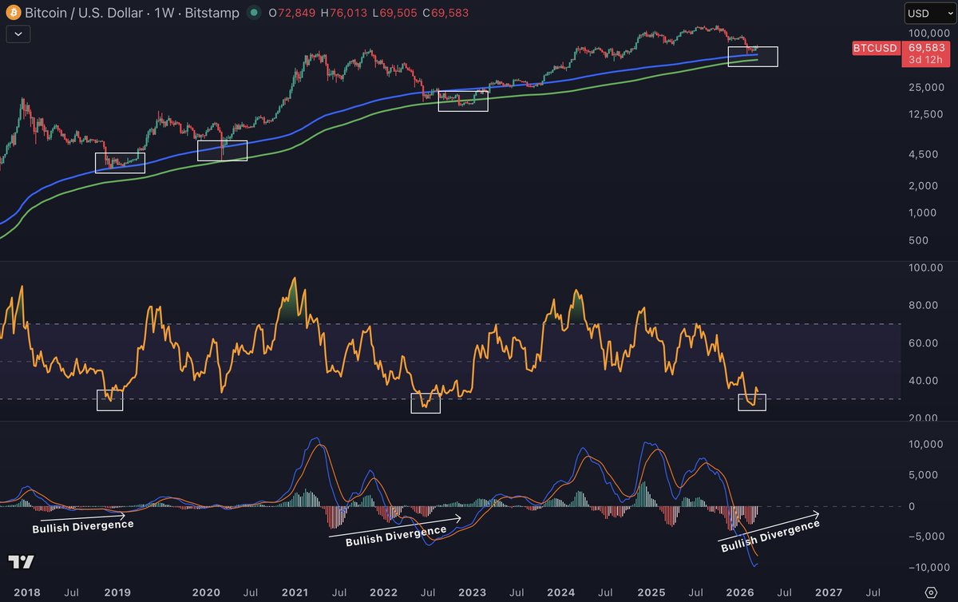Viewport: 958px width, 602px height.
Task: Click 2022 on the time axis
Action: click(384, 592)
